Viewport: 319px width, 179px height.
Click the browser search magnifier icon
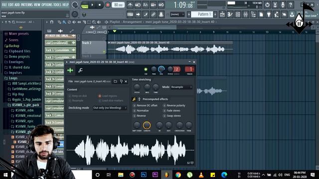[13, 22]
